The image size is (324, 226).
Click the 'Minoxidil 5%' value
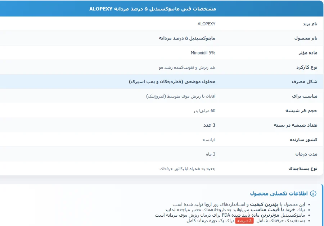point(203,53)
